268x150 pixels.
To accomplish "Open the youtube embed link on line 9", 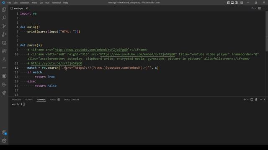I will (x=91, y=50).
